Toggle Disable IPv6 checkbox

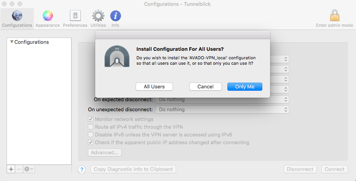pos(91,134)
